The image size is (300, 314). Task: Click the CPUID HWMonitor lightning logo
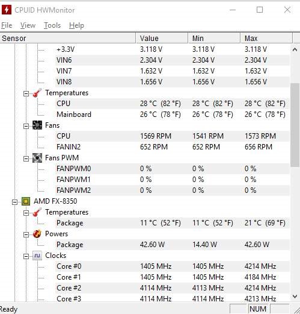(x=7, y=10)
